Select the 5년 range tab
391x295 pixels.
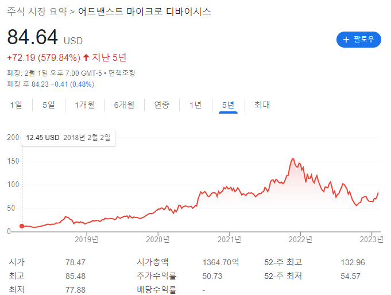(228, 105)
